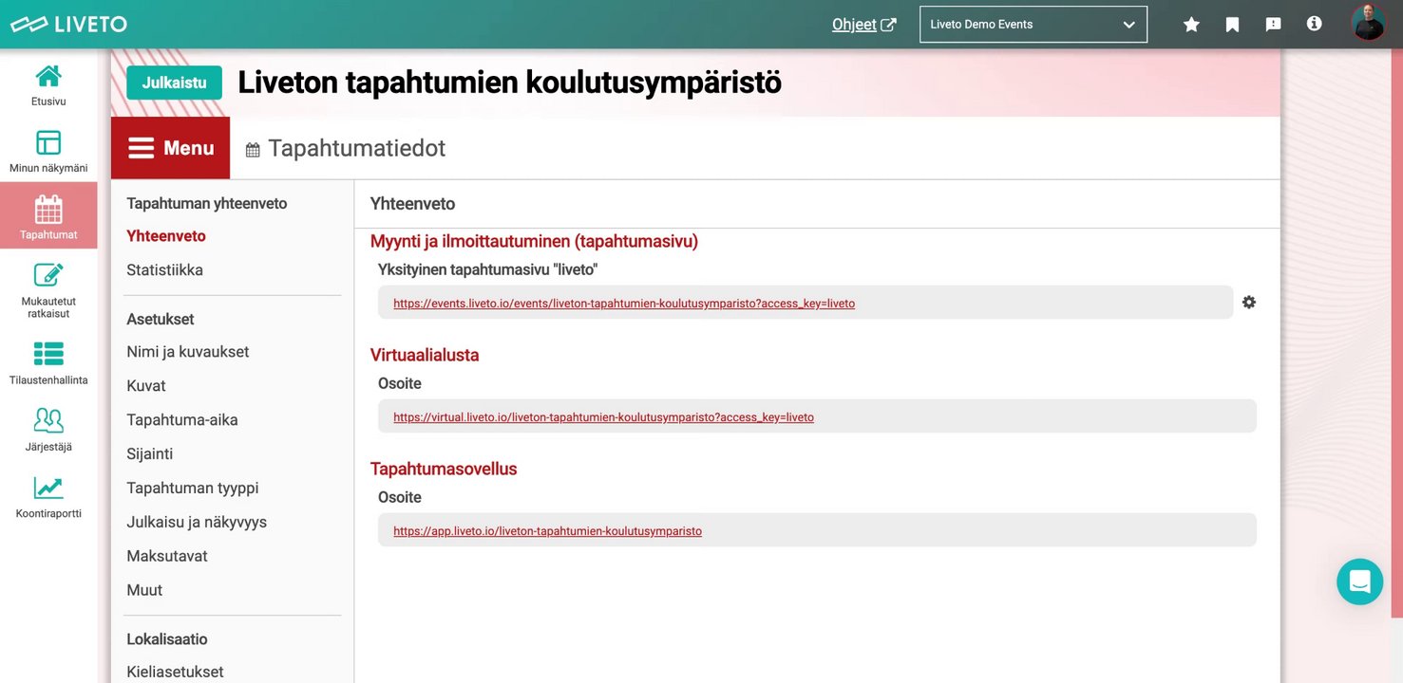This screenshot has height=683, width=1403.
Task: Open Mukautetut ratkaisut edit icon
Action: [48, 274]
